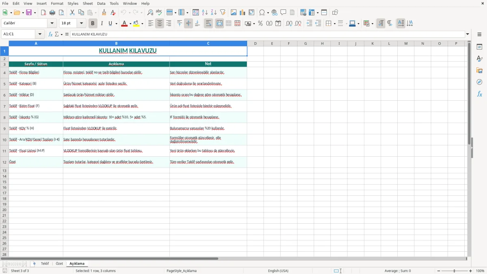Insert a chart
This screenshot has width=487, height=274.
243,13
